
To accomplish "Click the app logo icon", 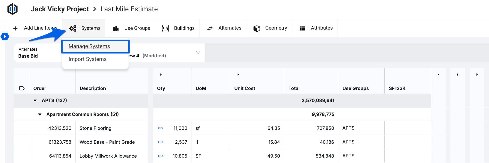I will [12, 9].
